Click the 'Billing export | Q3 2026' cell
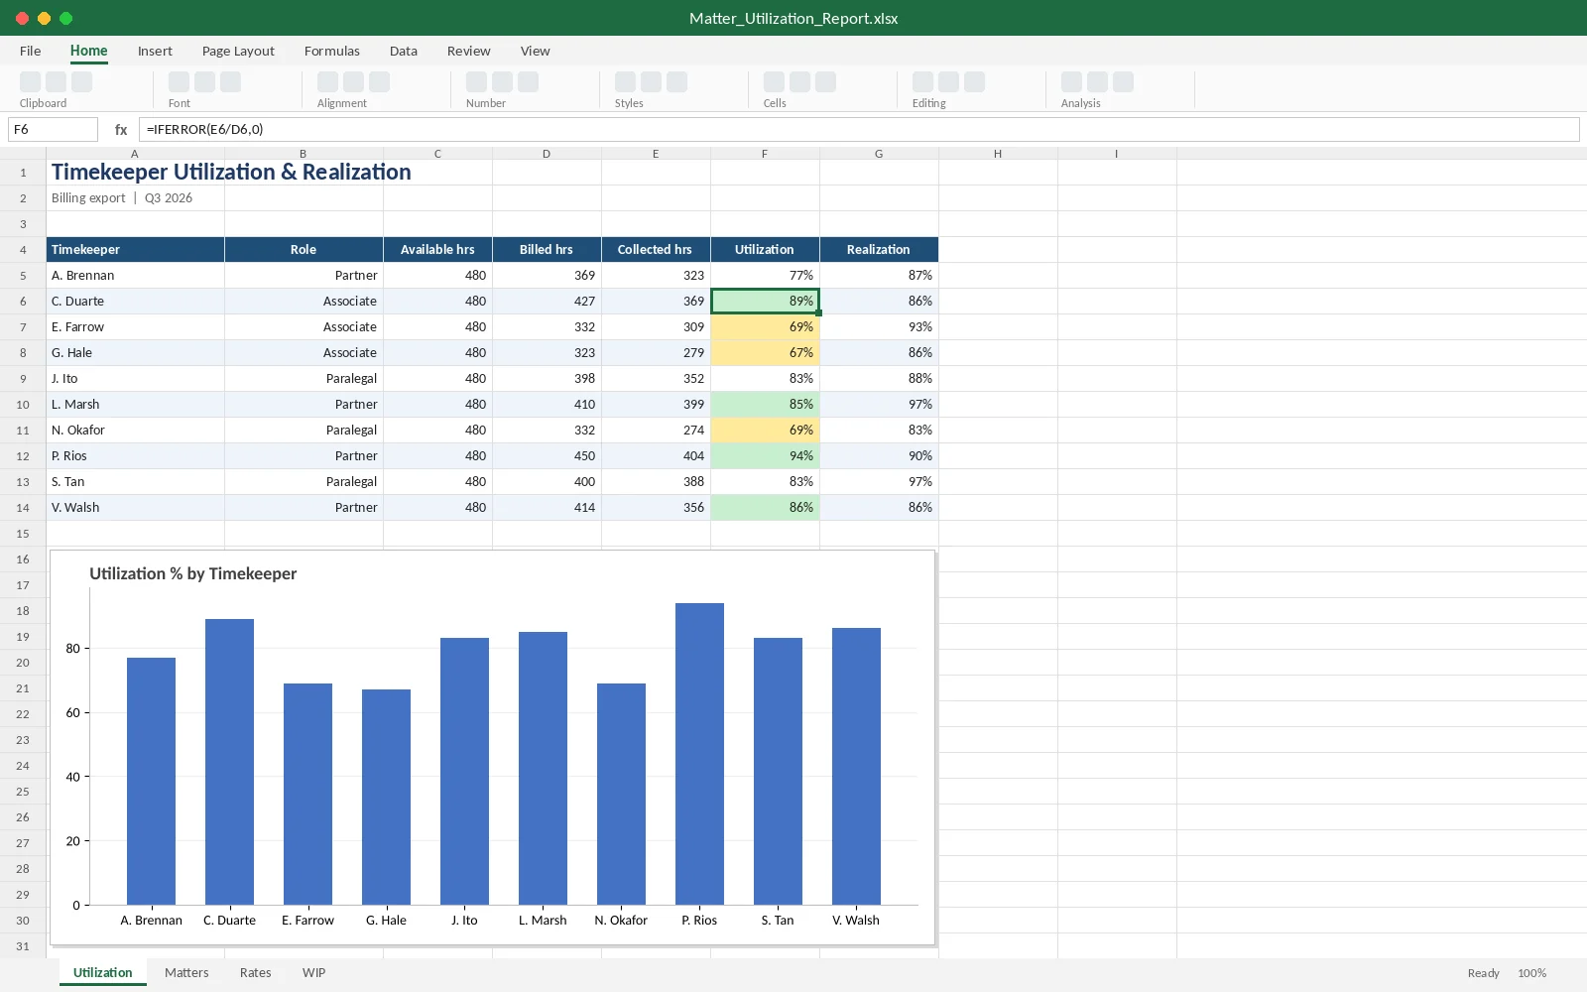Screen dimensions: 1587x992 (135, 198)
